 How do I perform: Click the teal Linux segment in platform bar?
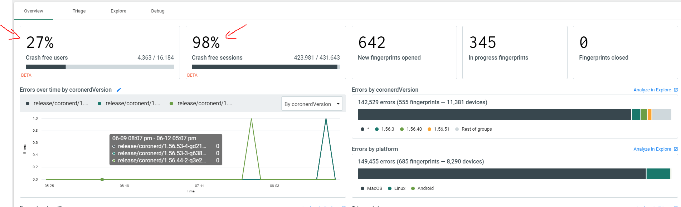tap(658, 174)
